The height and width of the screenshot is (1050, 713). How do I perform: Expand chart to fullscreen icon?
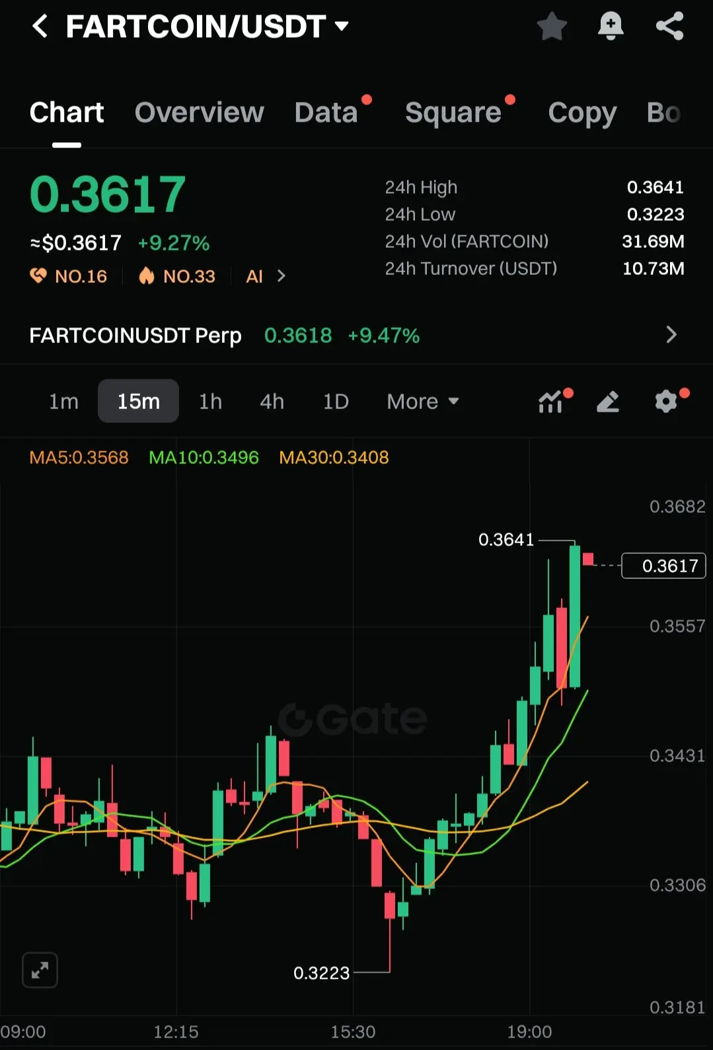(40, 970)
